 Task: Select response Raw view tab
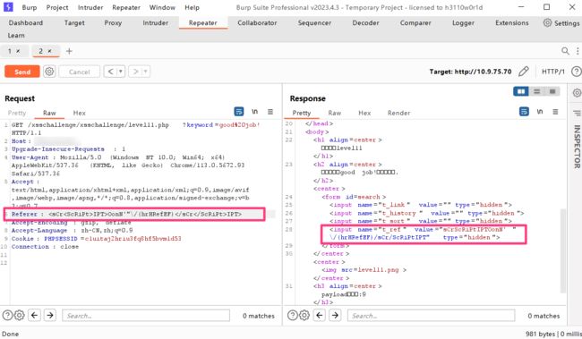click(x=335, y=113)
